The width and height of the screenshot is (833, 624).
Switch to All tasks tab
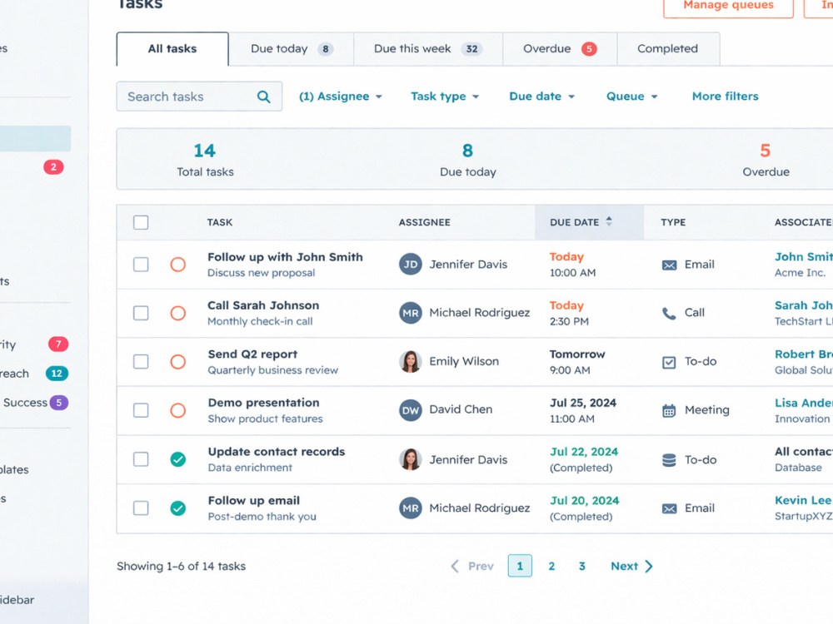(172, 49)
